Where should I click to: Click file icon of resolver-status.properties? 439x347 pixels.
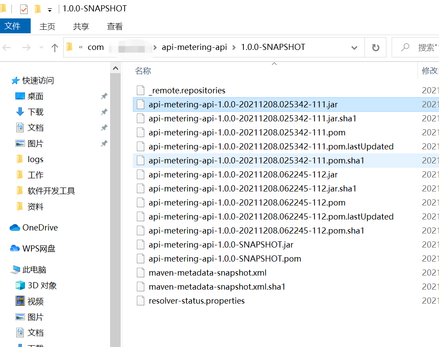[140, 301]
